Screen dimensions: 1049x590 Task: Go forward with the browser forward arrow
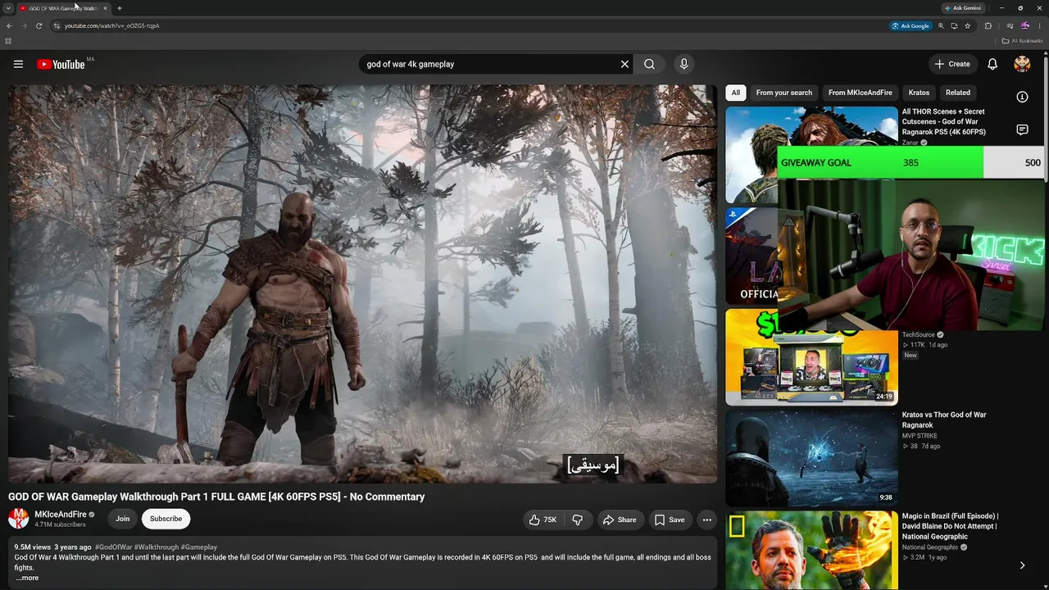24,25
